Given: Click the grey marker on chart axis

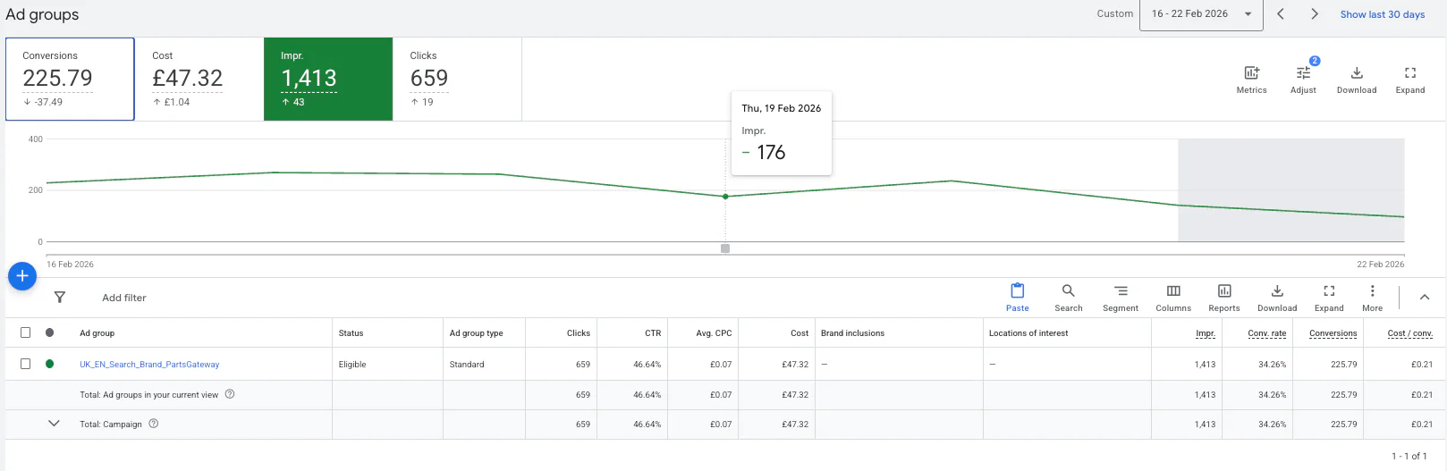Looking at the screenshot, I should click(725, 248).
